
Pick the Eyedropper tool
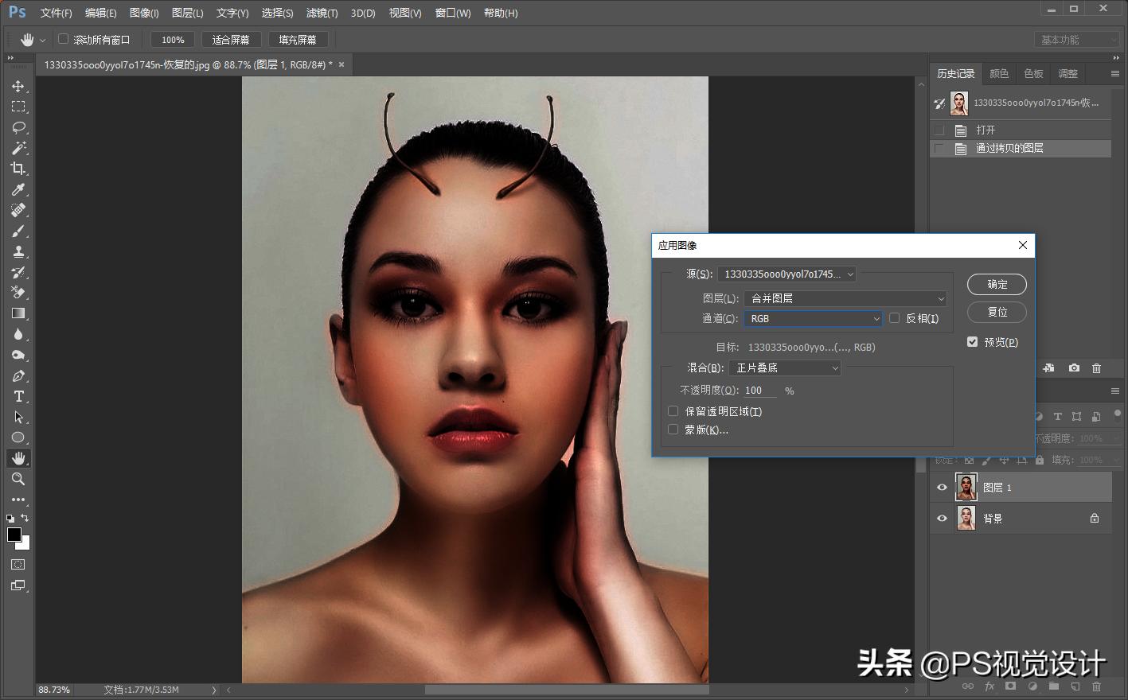click(x=18, y=189)
